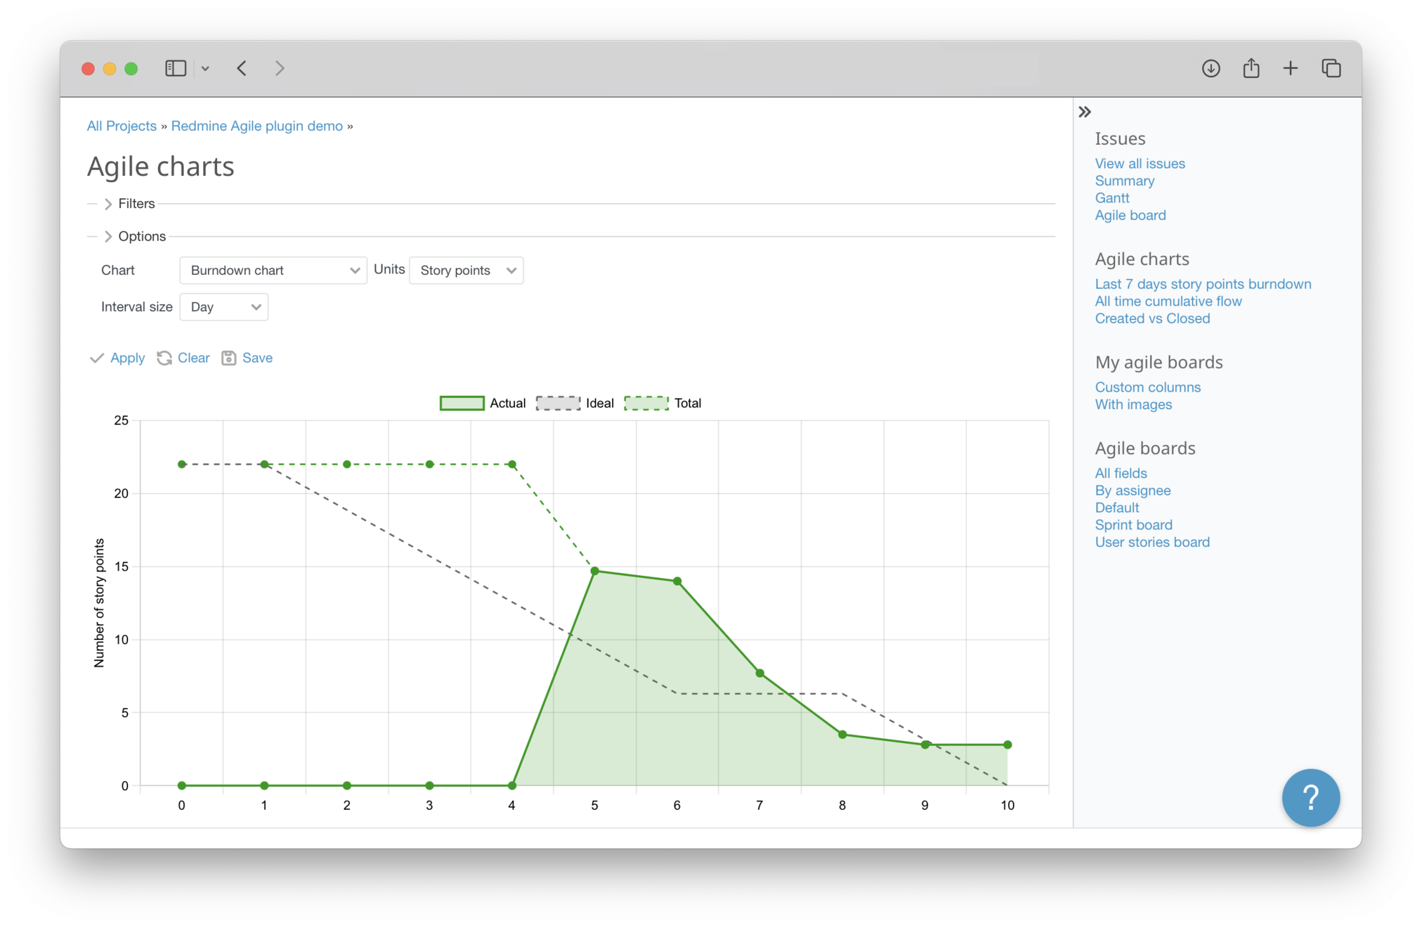1422x928 pixels.
Task: Collapse the sidebar with the double chevron
Action: (x=1085, y=112)
